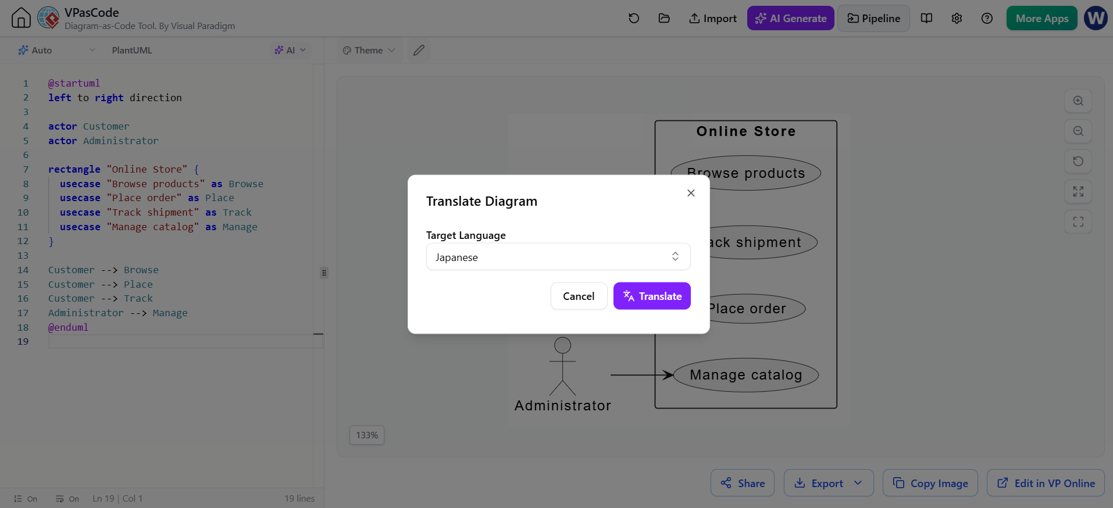This screenshot has height=508, width=1113.
Task: Close the Translate Diagram dialog
Action: pyautogui.click(x=691, y=193)
